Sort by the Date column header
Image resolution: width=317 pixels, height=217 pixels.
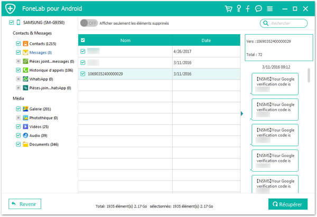[206, 41]
